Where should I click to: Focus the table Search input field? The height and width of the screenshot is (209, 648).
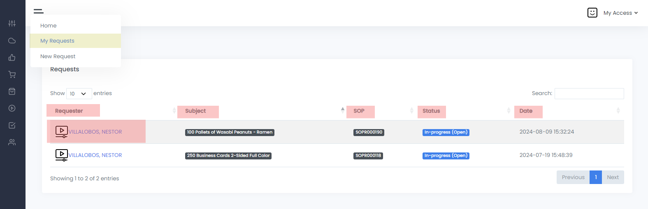[589, 93]
